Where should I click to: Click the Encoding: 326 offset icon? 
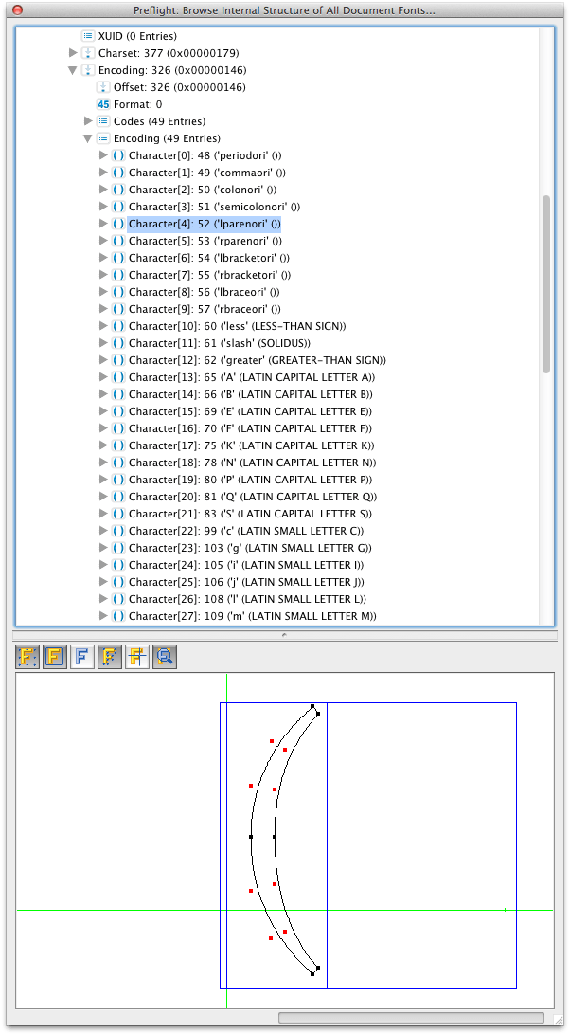tap(88, 70)
